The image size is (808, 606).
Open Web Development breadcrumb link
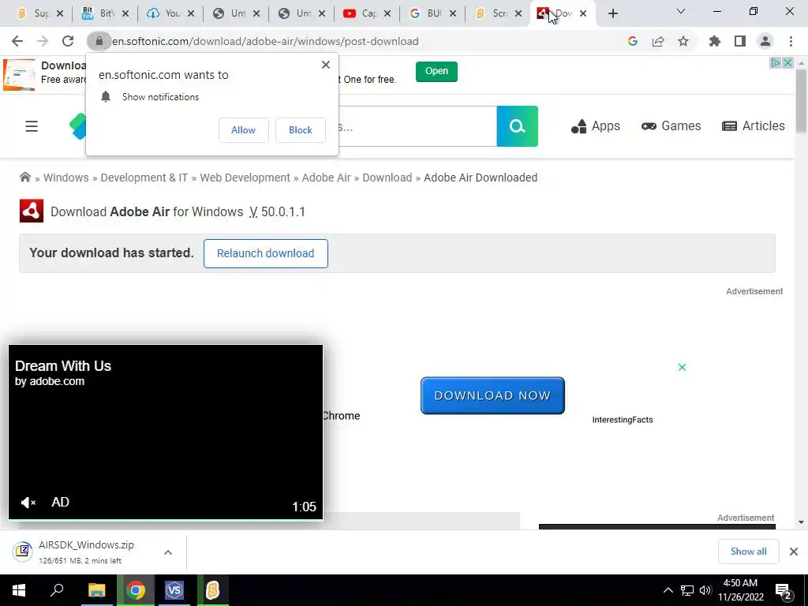pos(245,178)
